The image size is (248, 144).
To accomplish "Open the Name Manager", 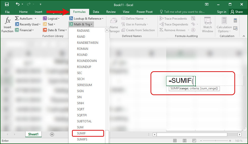I will [x=114, y=25].
